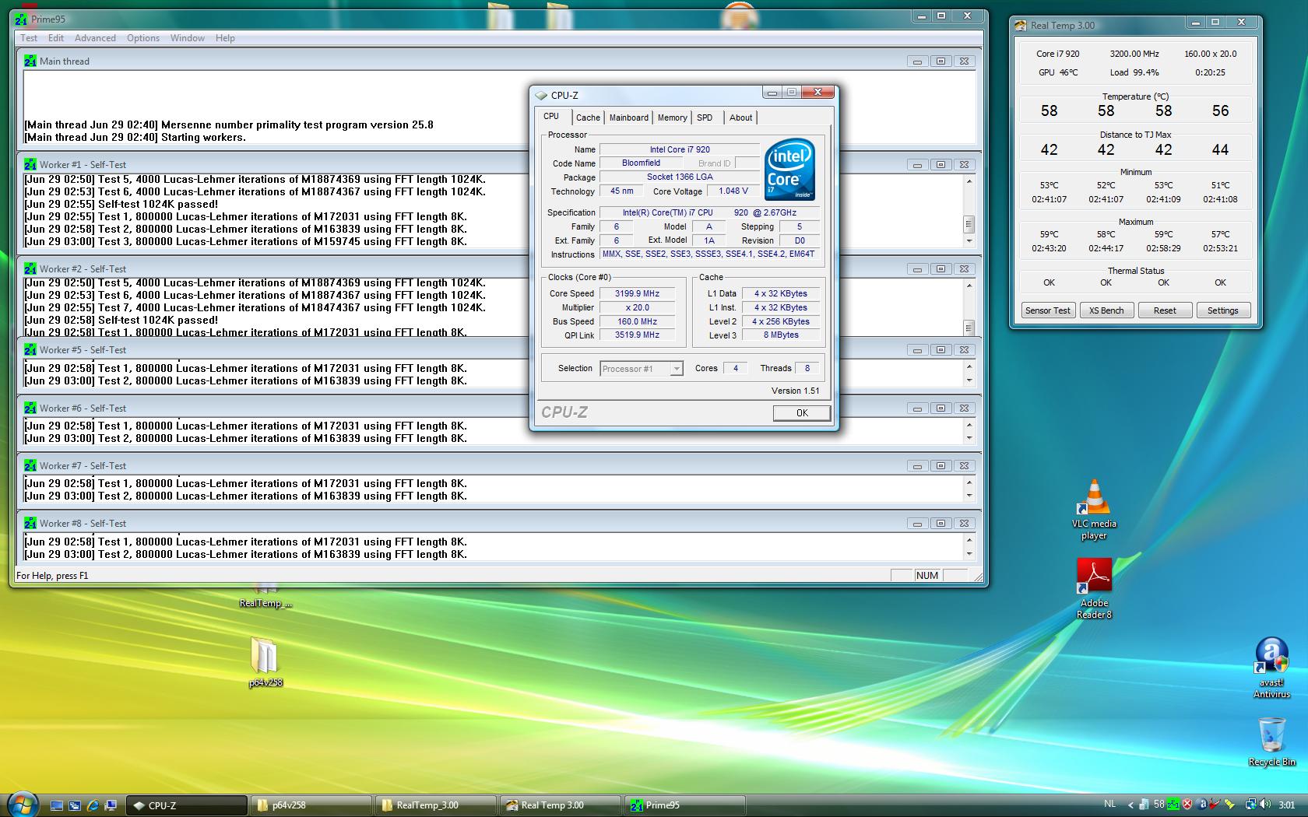Open the Test menu in Prime95
The height and width of the screenshot is (817, 1308).
pos(29,37)
